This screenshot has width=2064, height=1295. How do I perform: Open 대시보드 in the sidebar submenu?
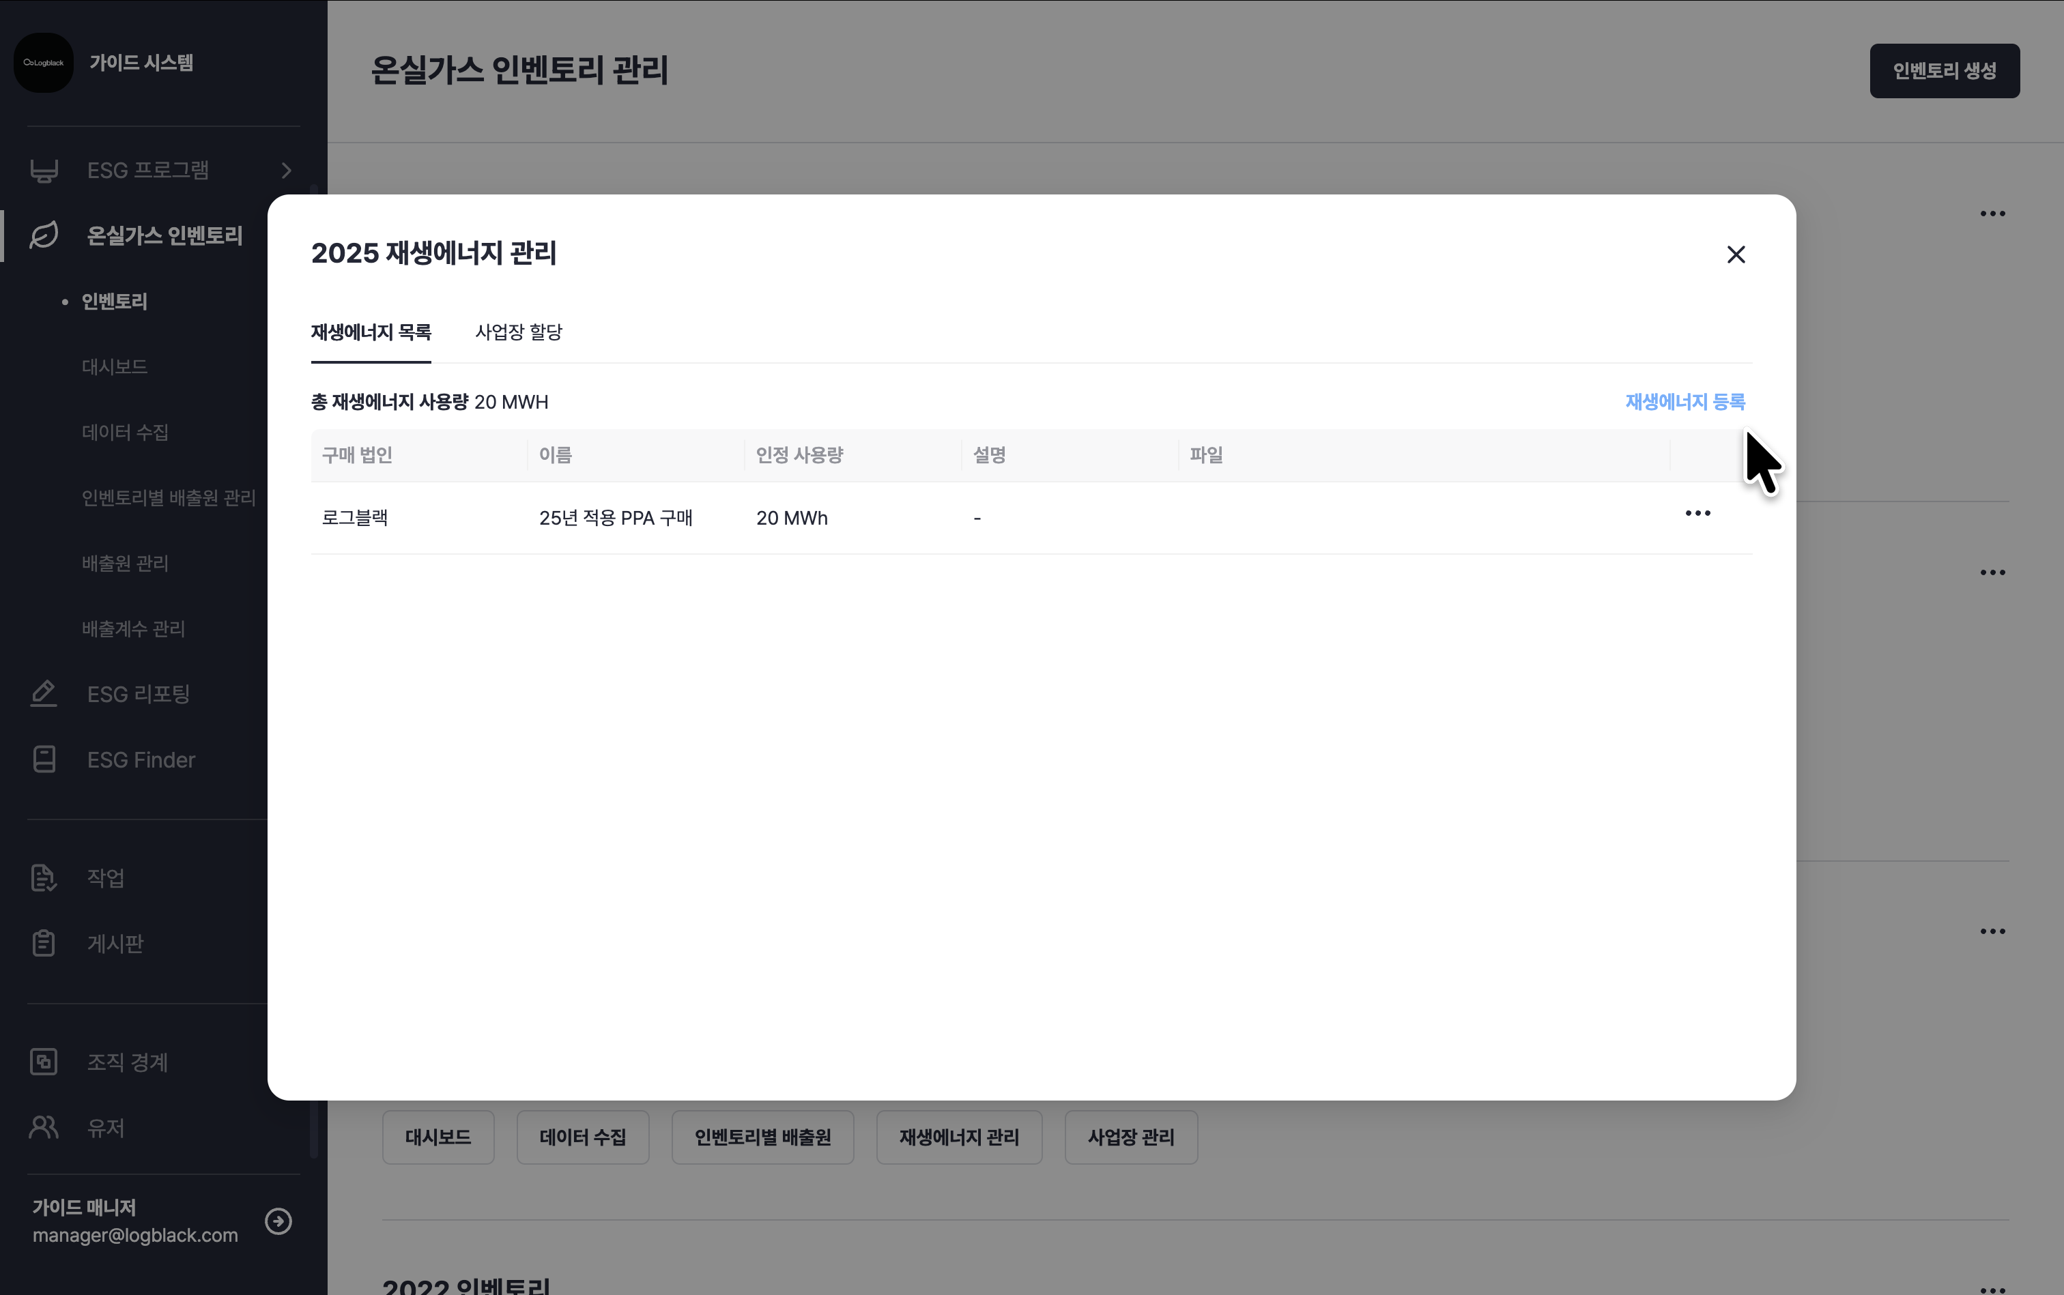[115, 366]
